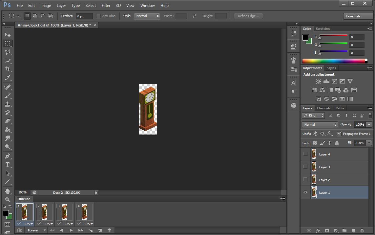Select frame 3 thumbnail in Timeline
Image resolution: width=375 pixels, height=235 pixels.
(64, 212)
